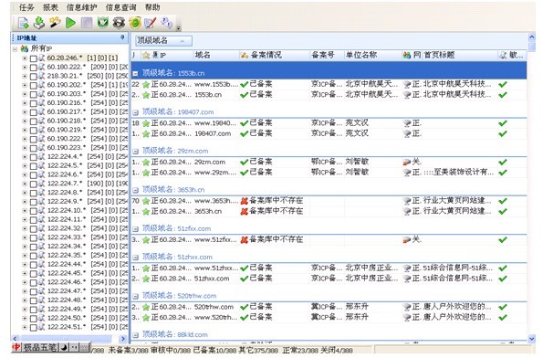Viewport: 543px width, 358px height.
Task: Click the numbered tags toolbar icon
Action: (x=167, y=23)
